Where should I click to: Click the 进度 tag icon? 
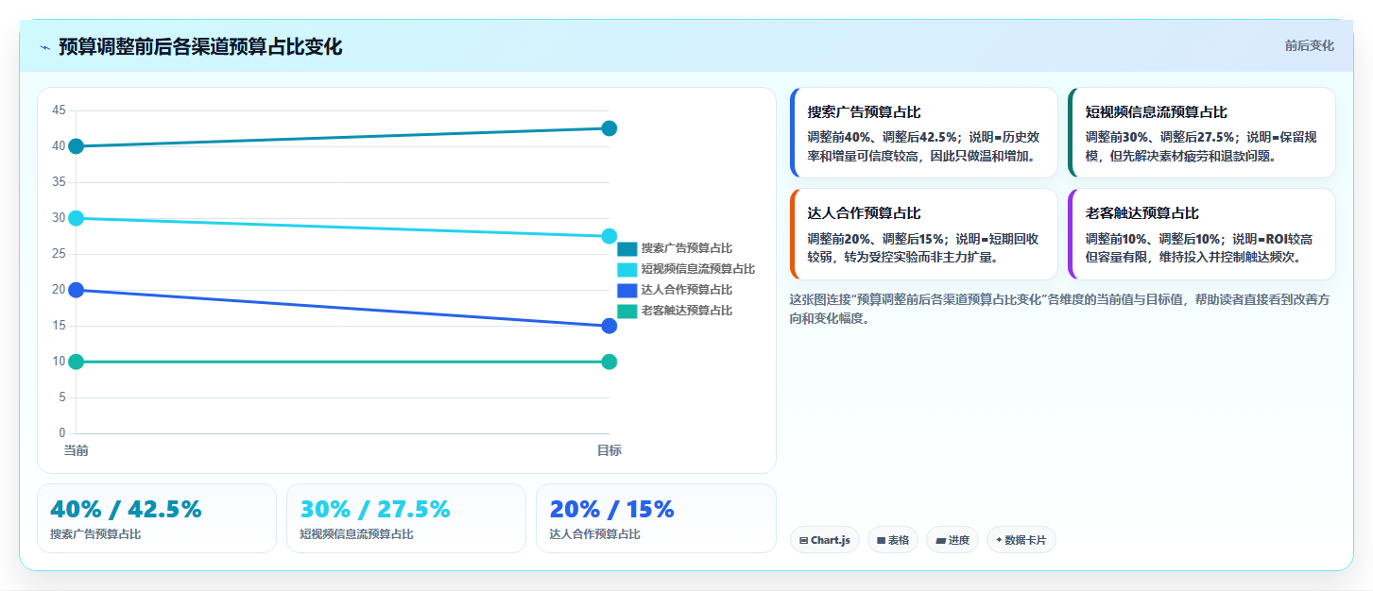coord(940,541)
